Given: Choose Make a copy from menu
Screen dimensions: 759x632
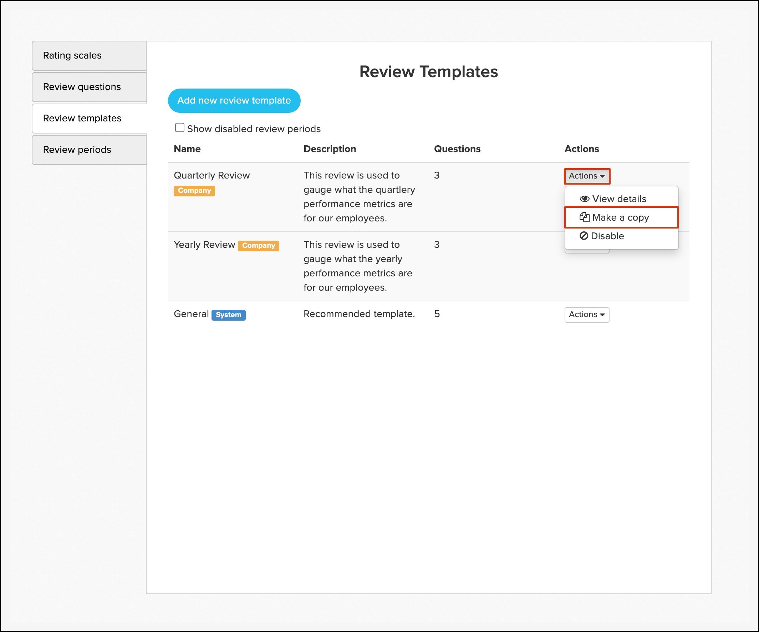Looking at the screenshot, I should pos(620,217).
